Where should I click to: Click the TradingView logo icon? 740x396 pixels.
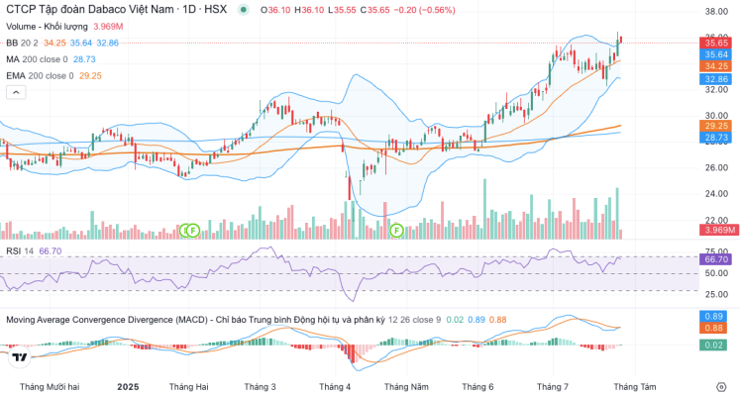pyautogui.click(x=20, y=357)
